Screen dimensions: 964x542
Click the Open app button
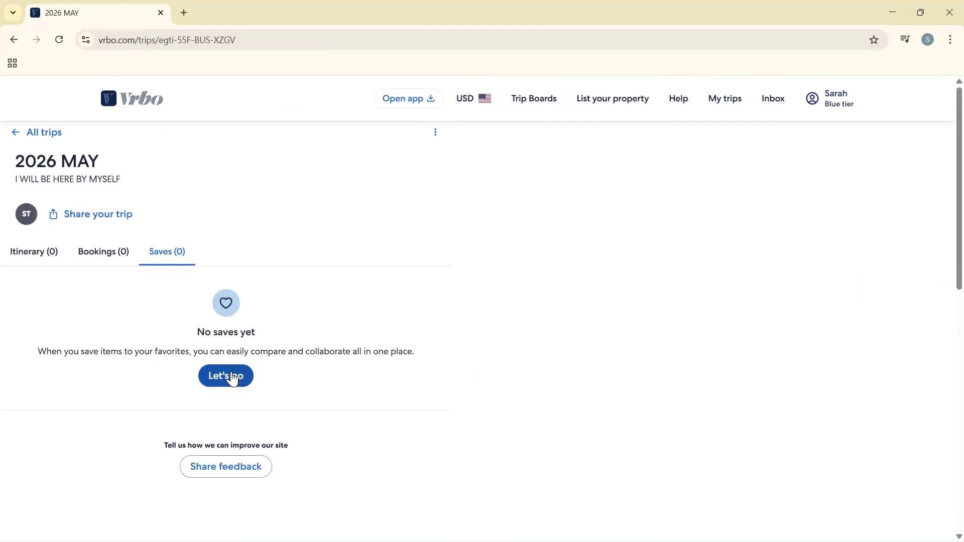pos(408,98)
